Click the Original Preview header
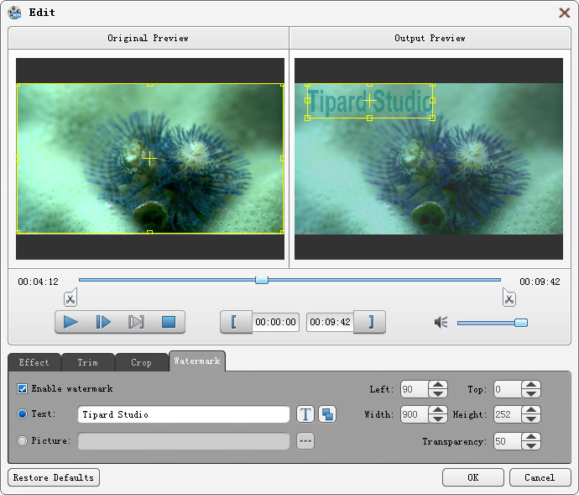 click(x=148, y=38)
